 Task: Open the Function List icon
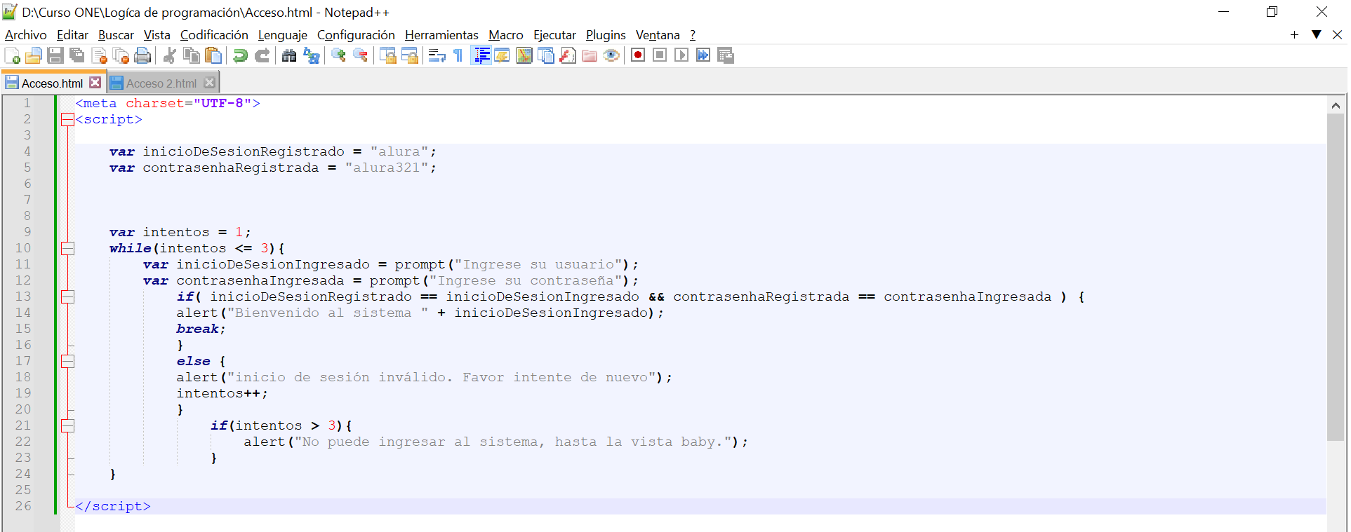[568, 56]
